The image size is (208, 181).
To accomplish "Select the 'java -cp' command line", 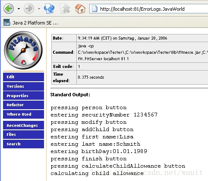I will pos(86,46).
